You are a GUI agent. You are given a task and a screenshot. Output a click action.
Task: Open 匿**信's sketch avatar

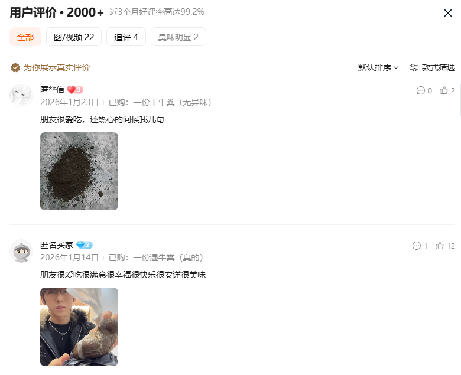point(21,96)
